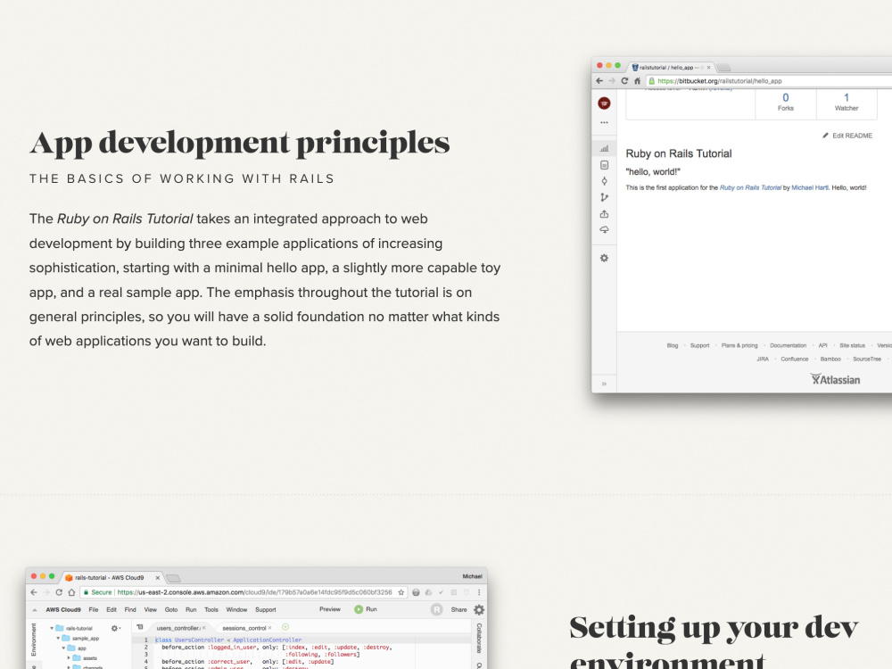
Task: Open the Documentation footer link
Action: [x=788, y=345]
